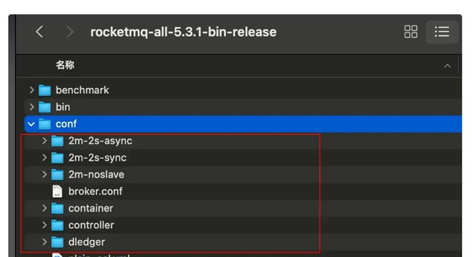Click the conf folder icon
The height and width of the screenshot is (257, 472).
click(x=45, y=124)
